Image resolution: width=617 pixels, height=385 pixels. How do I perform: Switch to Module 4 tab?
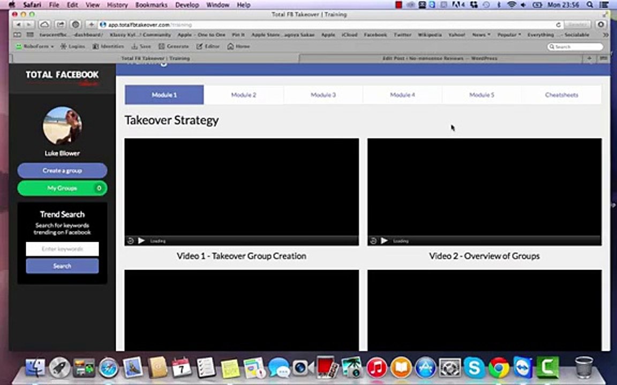[402, 95]
